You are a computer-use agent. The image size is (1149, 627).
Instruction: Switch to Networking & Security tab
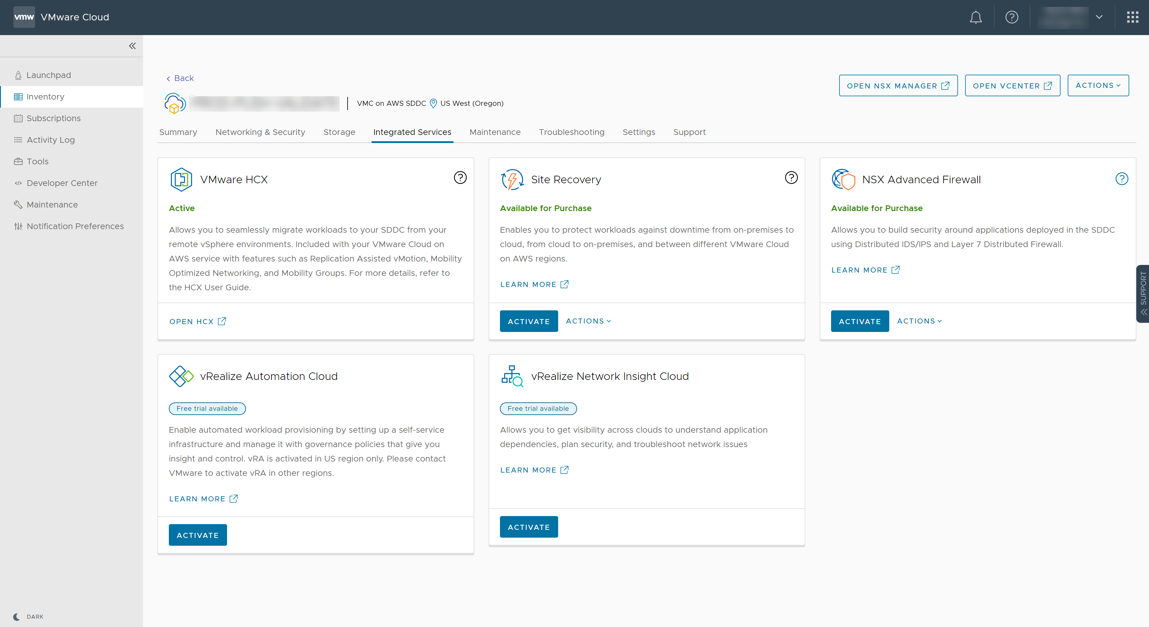click(x=260, y=132)
